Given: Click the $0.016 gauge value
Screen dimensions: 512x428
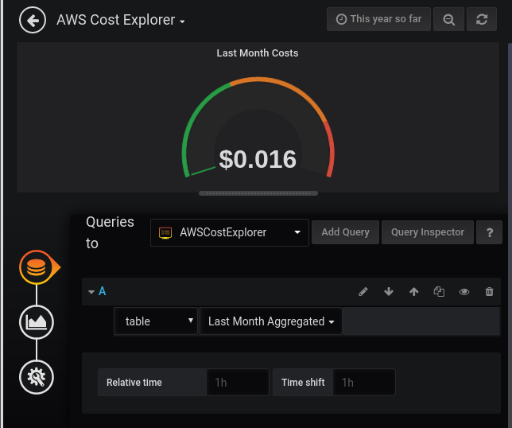Looking at the screenshot, I should pyautogui.click(x=258, y=159).
